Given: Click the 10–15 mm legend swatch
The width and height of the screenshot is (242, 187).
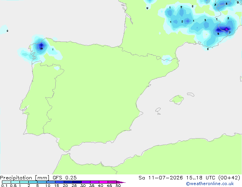Looking at the screenshot, I should pos(50,182).
